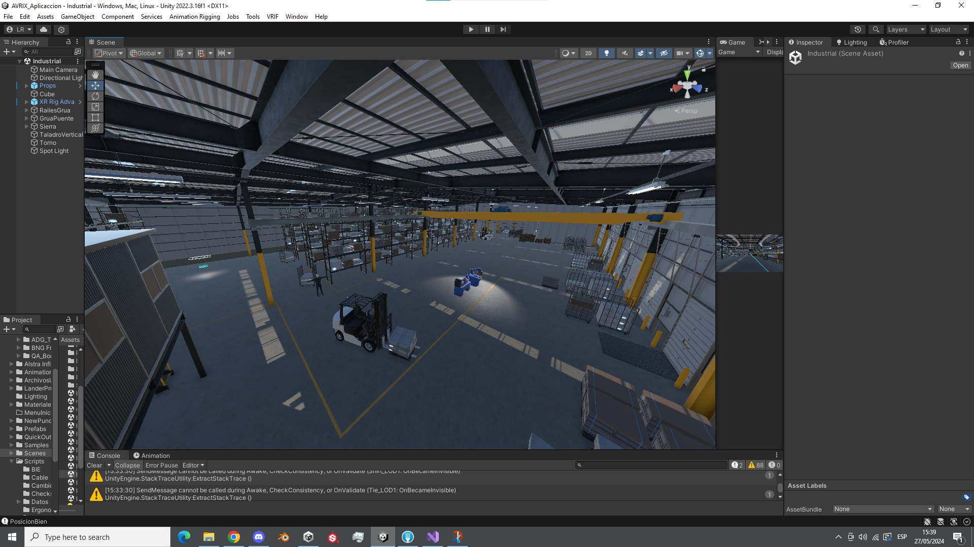This screenshot has width=974, height=547.
Task: Switch to the Profiler tab
Action: pyautogui.click(x=894, y=43)
